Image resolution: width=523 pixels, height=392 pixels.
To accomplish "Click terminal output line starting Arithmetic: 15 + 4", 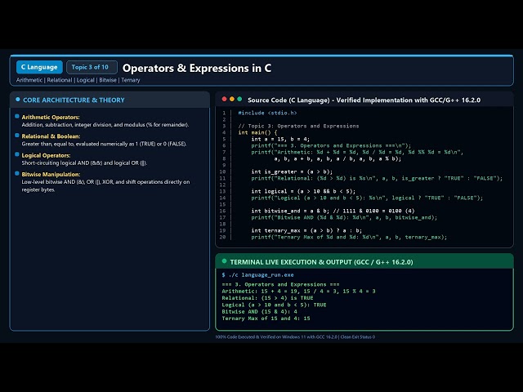I will (x=298, y=292).
